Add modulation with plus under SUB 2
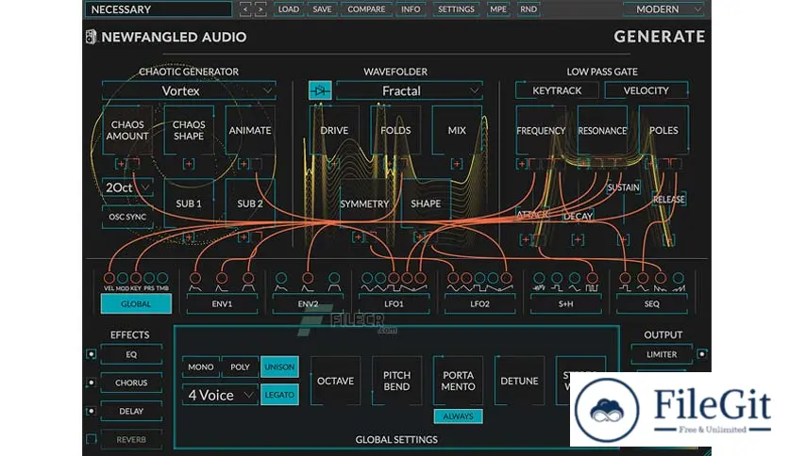This screenshot has width=789, height=456. (x=243, y=237)
